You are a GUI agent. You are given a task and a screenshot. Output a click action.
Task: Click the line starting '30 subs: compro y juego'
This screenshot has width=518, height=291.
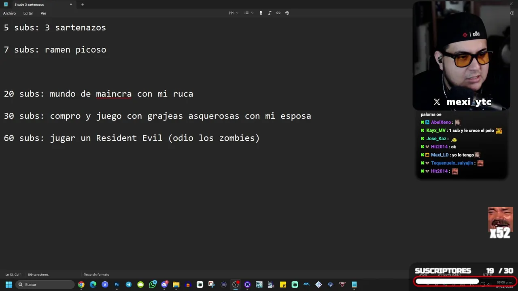point(157,116)
